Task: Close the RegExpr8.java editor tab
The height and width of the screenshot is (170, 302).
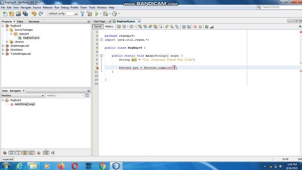Action: click(x=139, y=21)
